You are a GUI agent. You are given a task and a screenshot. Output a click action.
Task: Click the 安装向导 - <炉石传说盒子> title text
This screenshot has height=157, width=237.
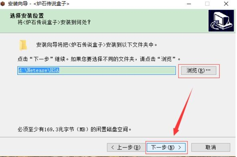tap(39, 4)
